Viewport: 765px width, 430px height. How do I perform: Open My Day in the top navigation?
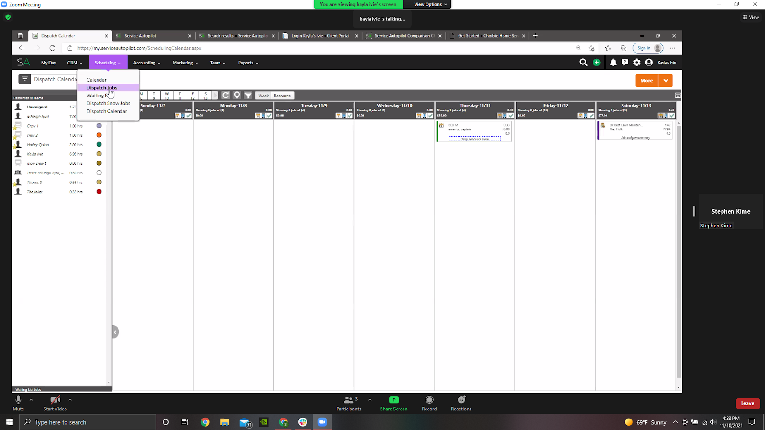click(x=48, y=63)
